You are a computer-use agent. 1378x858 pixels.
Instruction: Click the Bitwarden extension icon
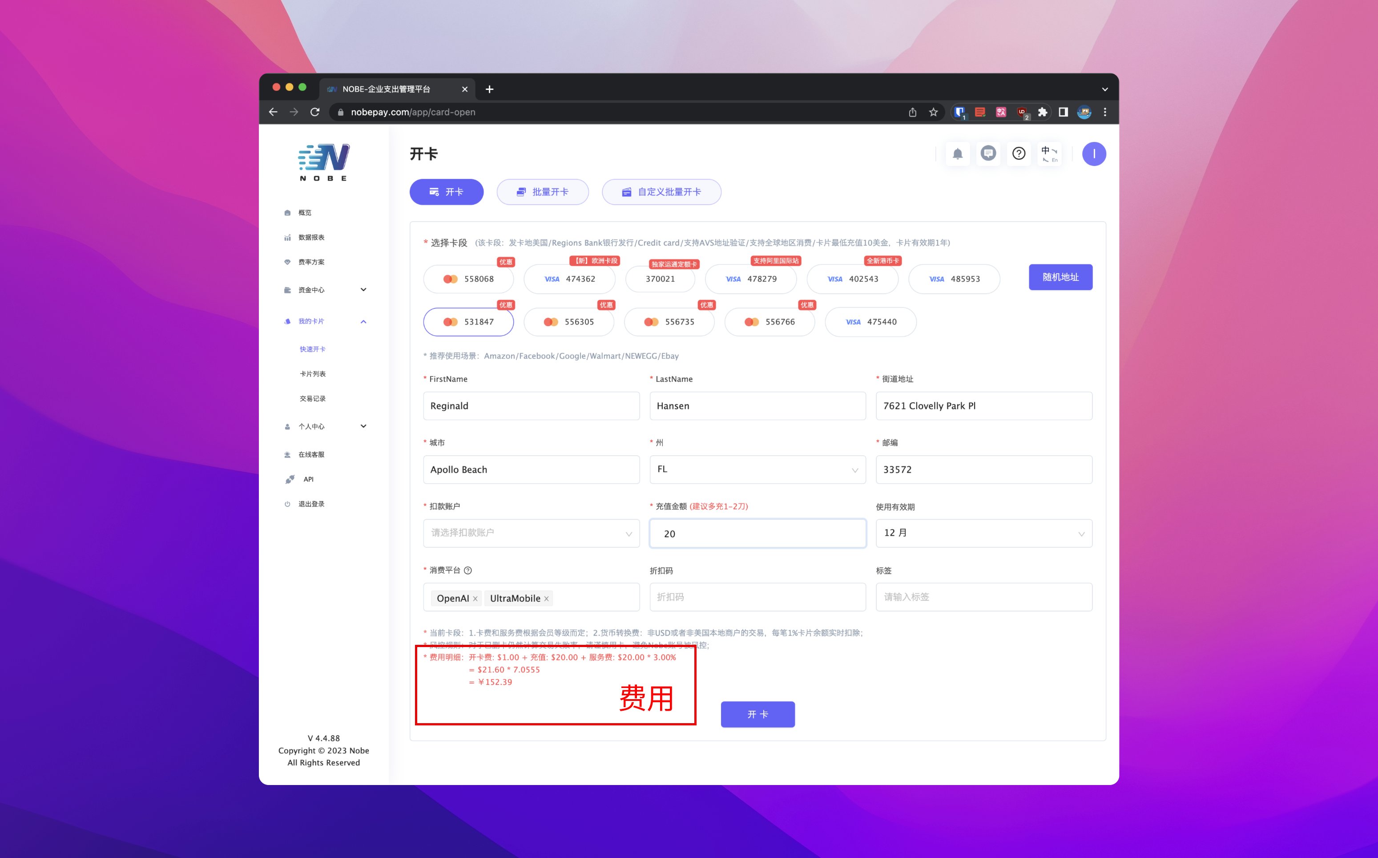[959, 112]
